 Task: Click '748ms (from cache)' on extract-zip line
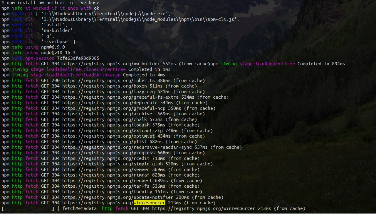189,131
